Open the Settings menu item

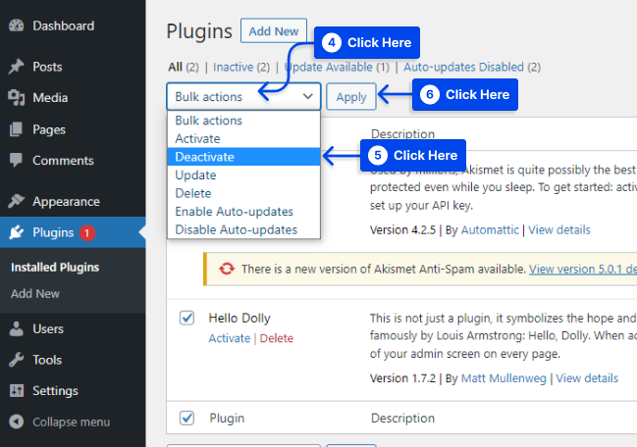coord(73,390)
